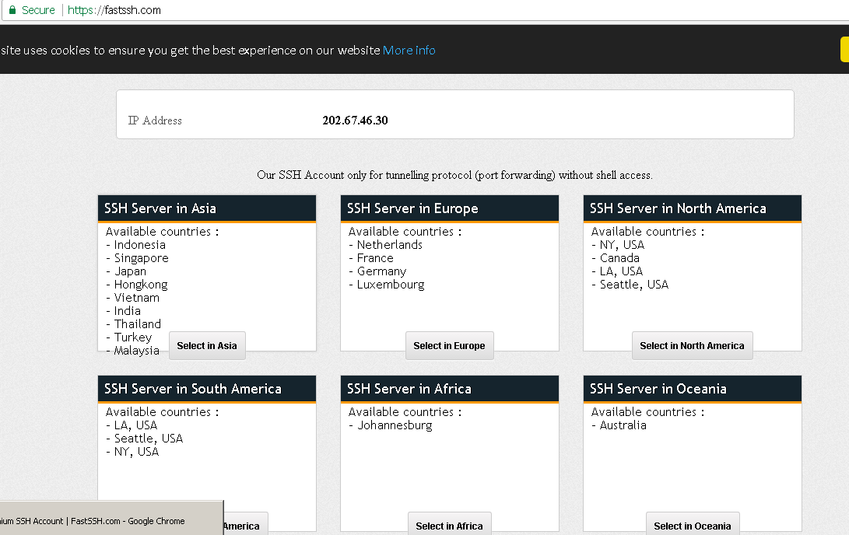Click the Indonesia entry in the Asia list
The image size is (849, 535).
[x=140, y=245]
